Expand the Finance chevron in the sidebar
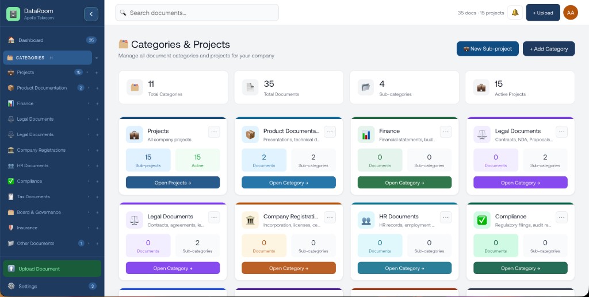The height and width of the screenshot is (297, 589). tap(89, 103)
